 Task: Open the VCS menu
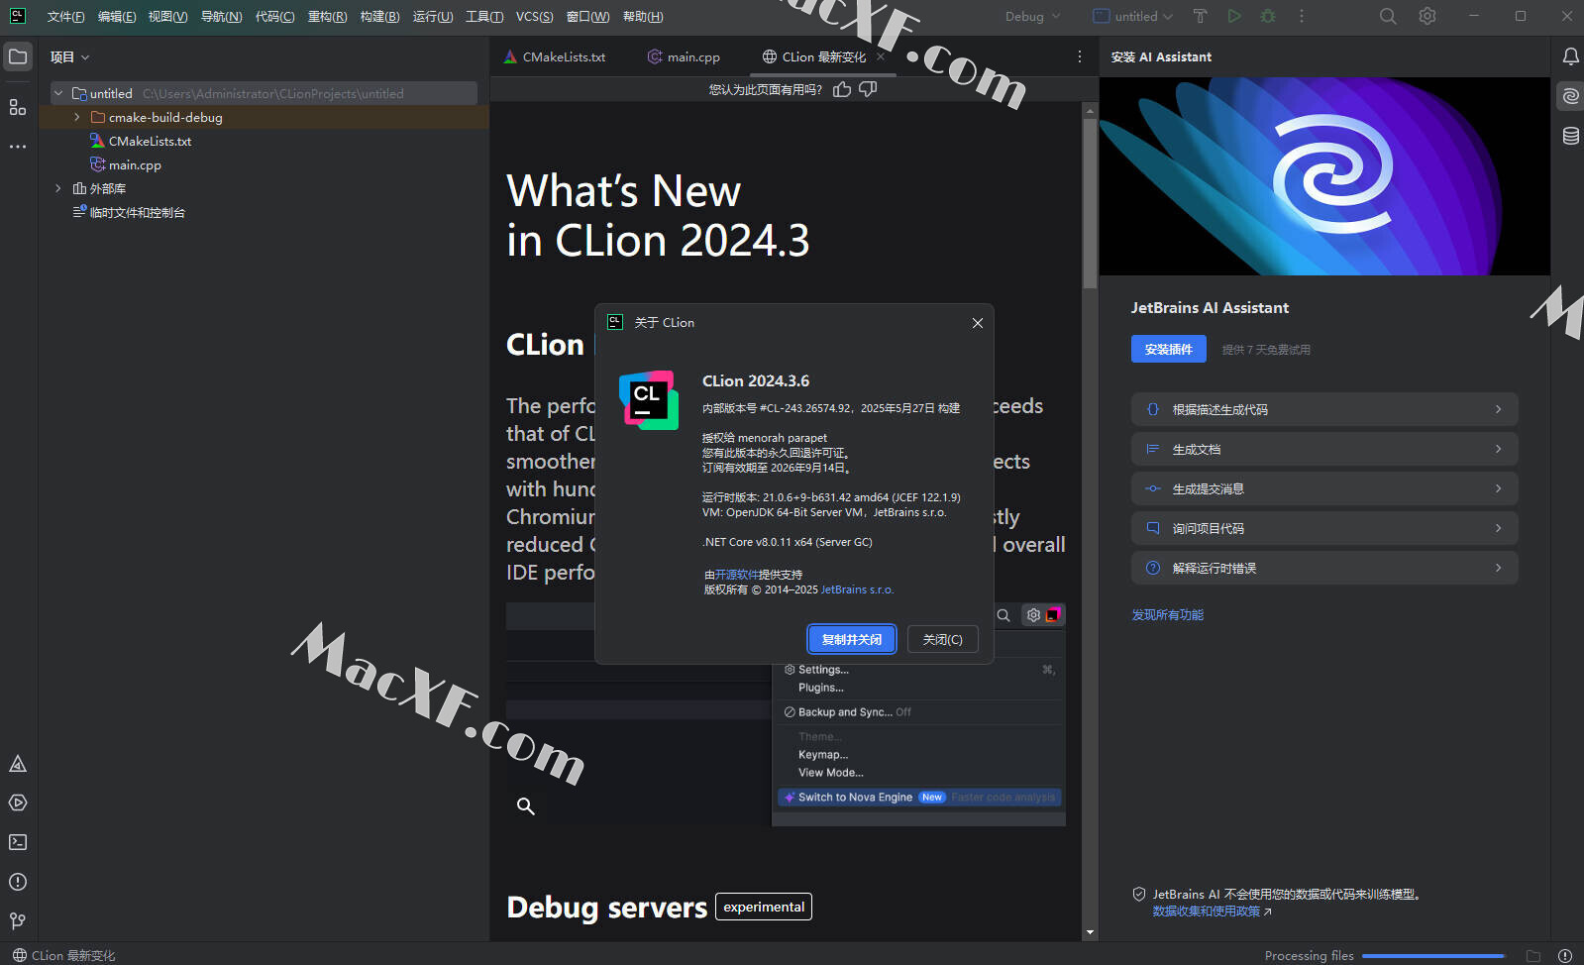pos(534,16)
